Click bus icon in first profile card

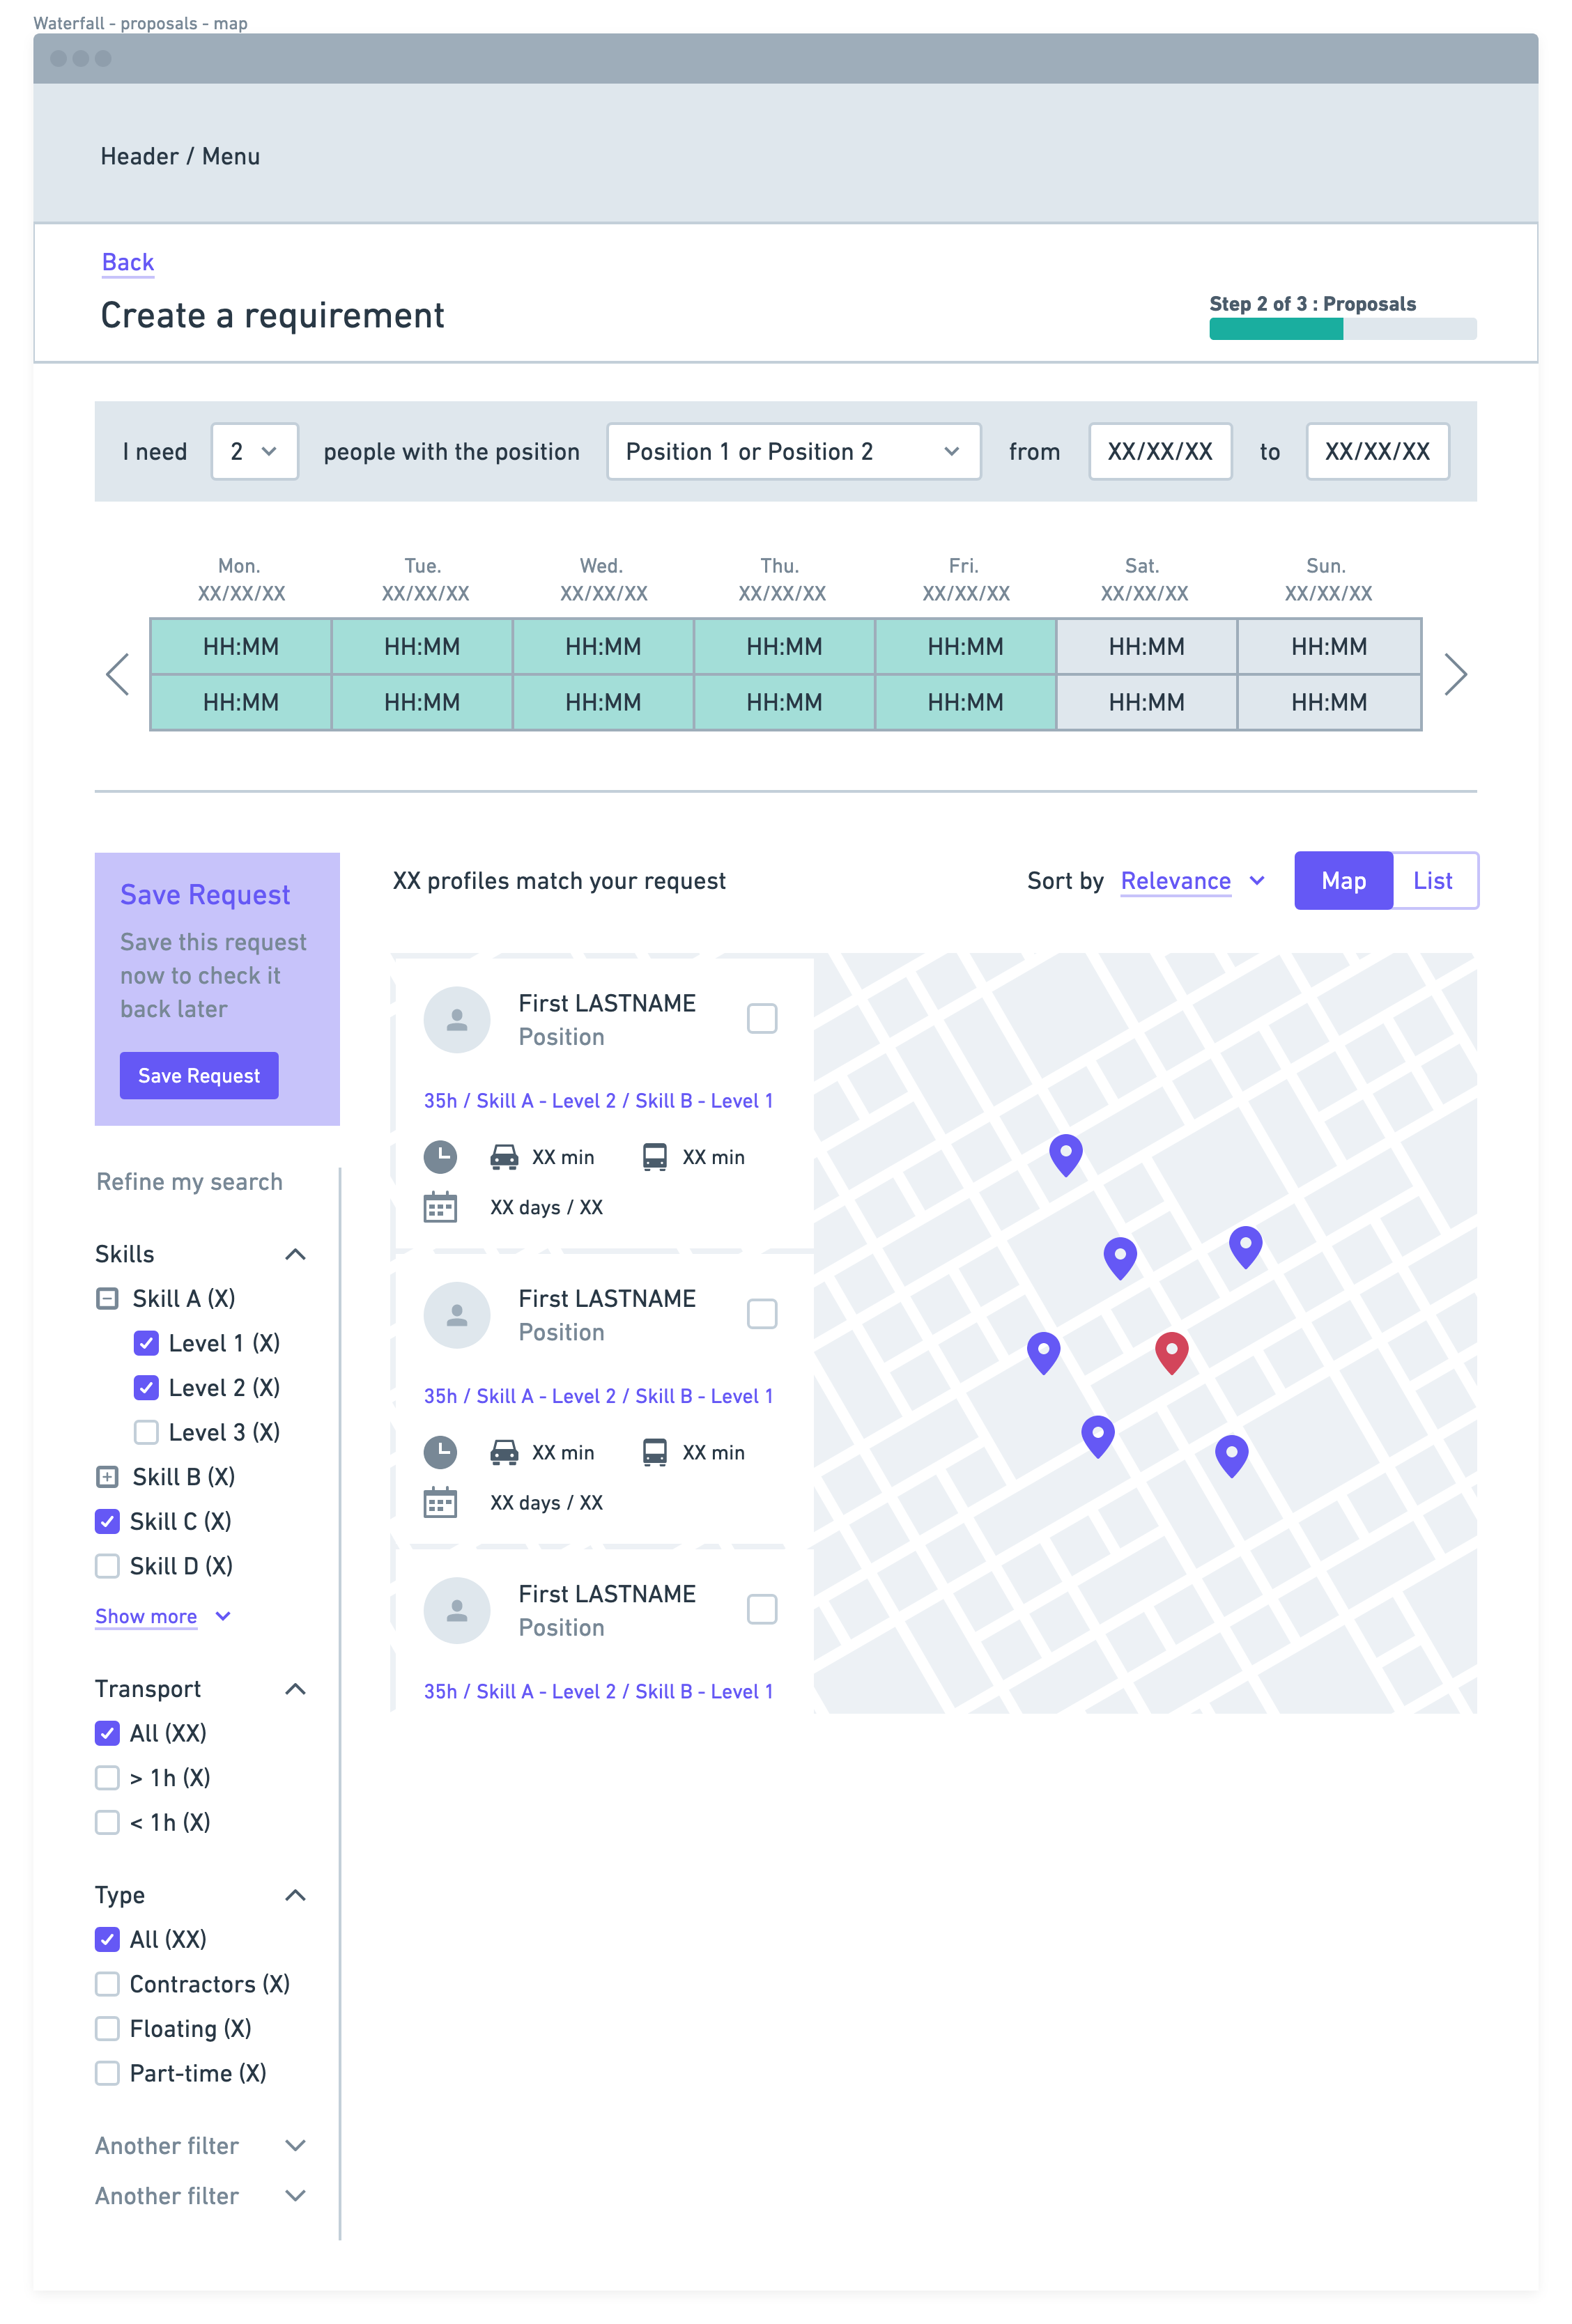click(x=655, y=1157)
